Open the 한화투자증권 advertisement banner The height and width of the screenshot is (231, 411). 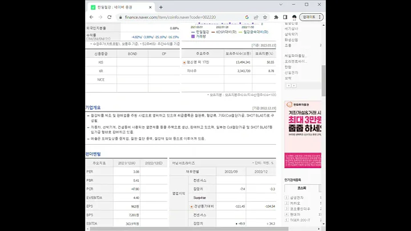303,134
